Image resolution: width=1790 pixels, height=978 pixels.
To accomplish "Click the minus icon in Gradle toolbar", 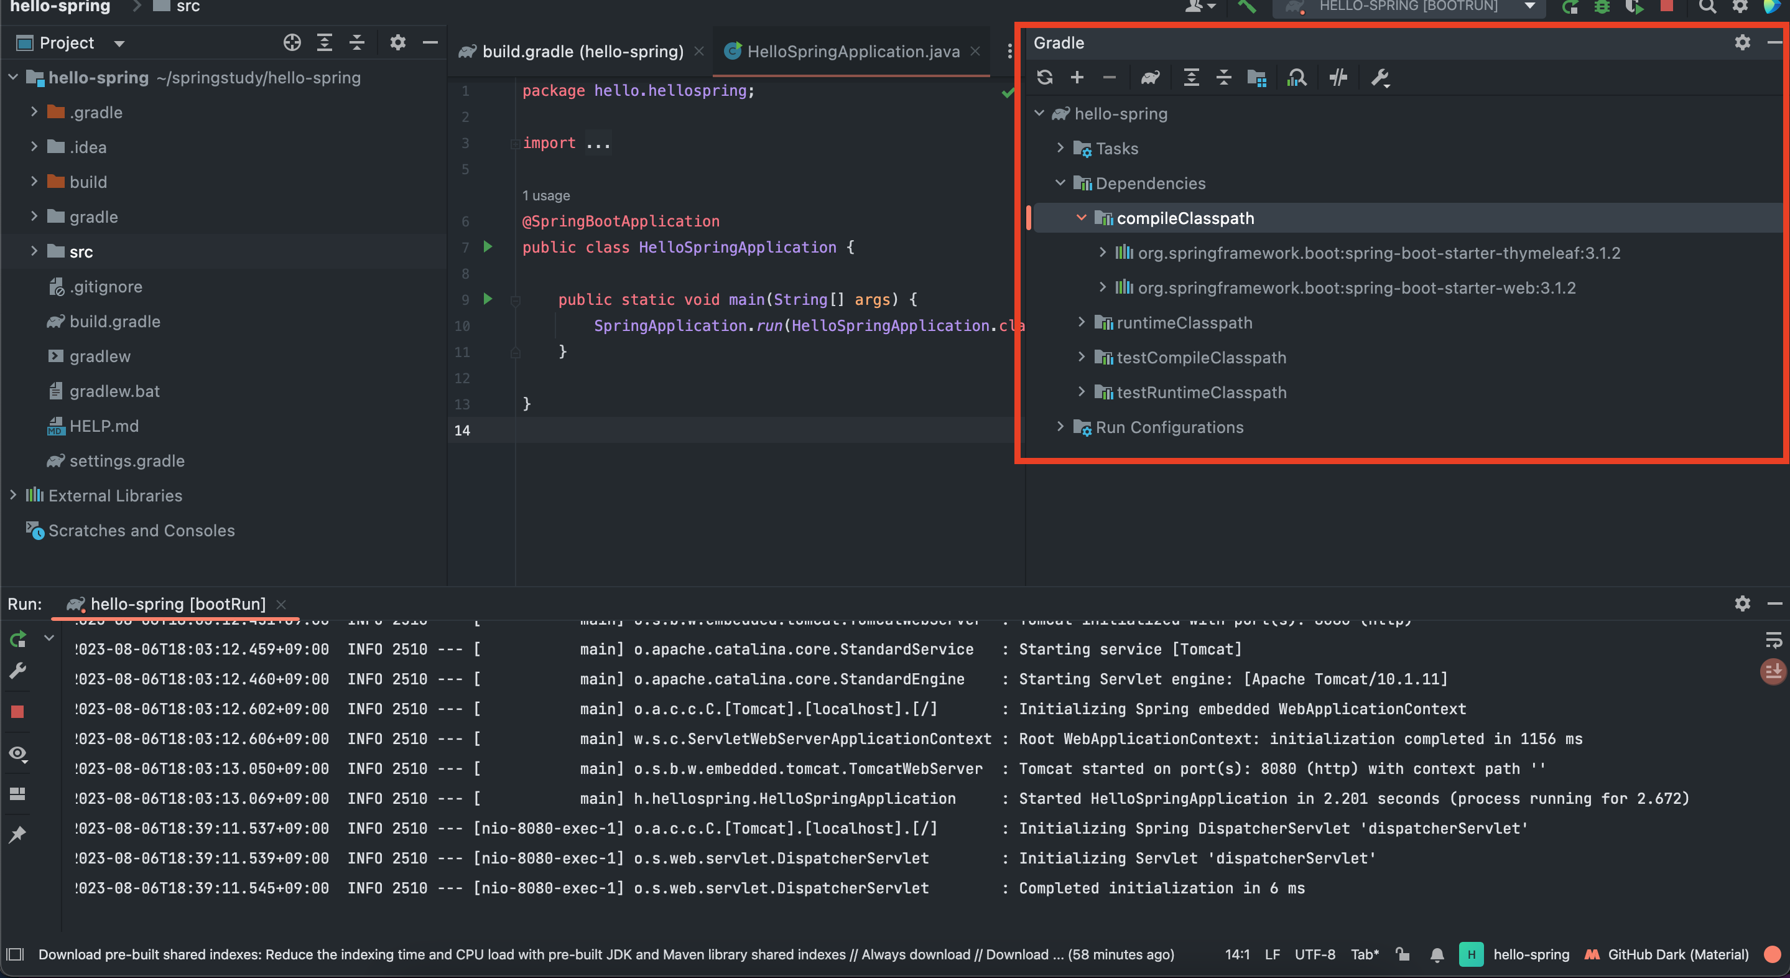I will 1109,77.
